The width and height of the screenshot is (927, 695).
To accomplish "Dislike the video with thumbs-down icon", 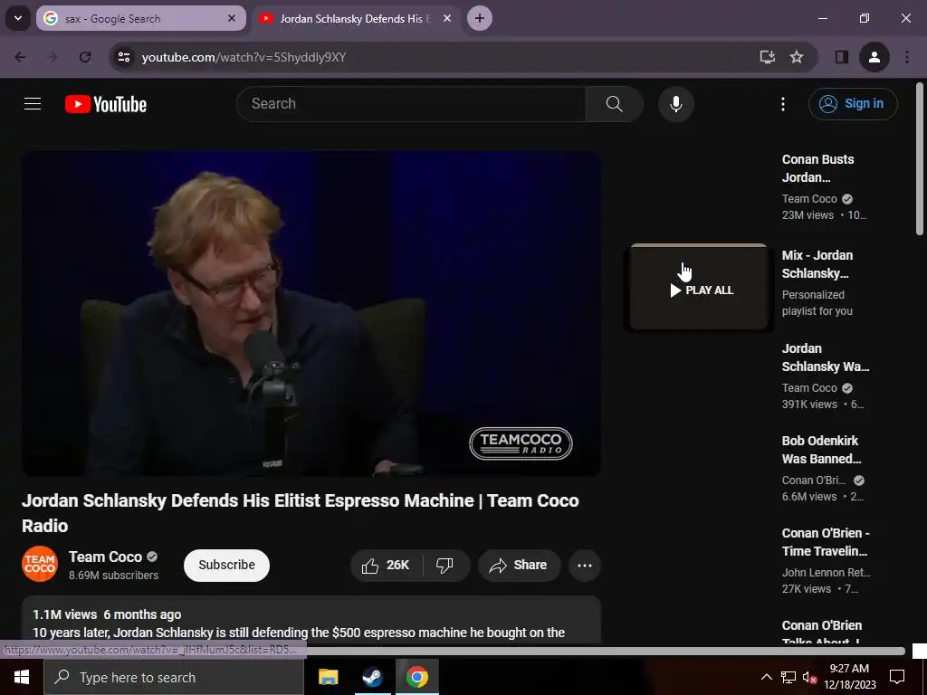I will pyautogui.click(x=445, y=566).
